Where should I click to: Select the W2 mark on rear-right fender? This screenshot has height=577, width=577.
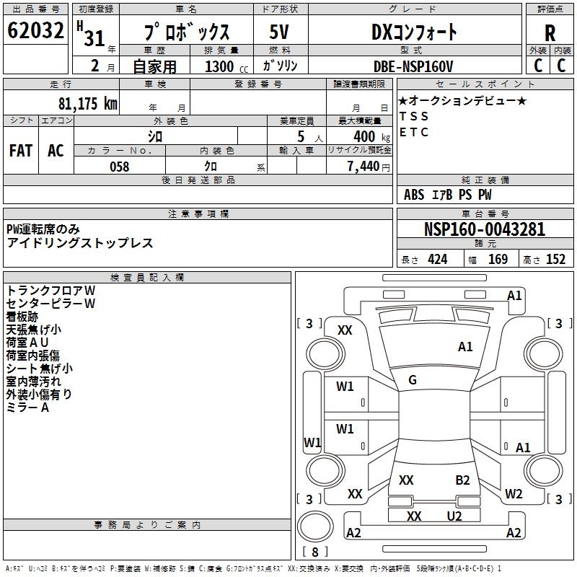click(514, 493)
